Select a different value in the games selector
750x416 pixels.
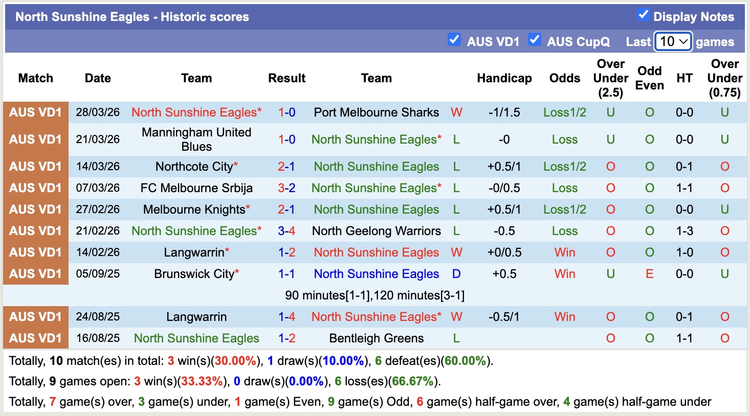pos(673,41)
